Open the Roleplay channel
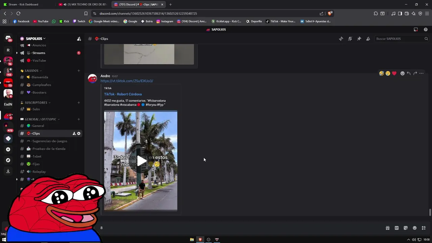This screenshot has width=432, height=243. click(x=50, y=172)
